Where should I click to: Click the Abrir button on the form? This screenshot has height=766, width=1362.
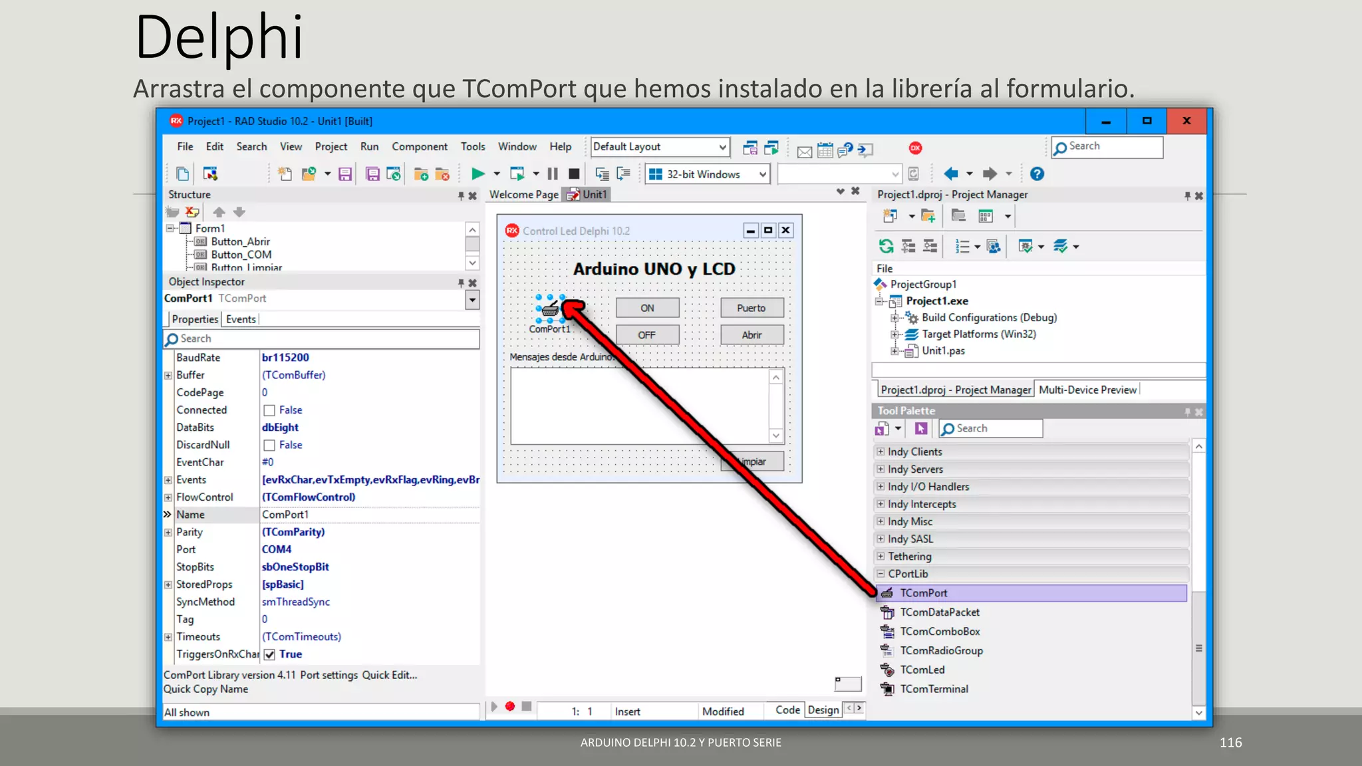(x=751, y=335)
